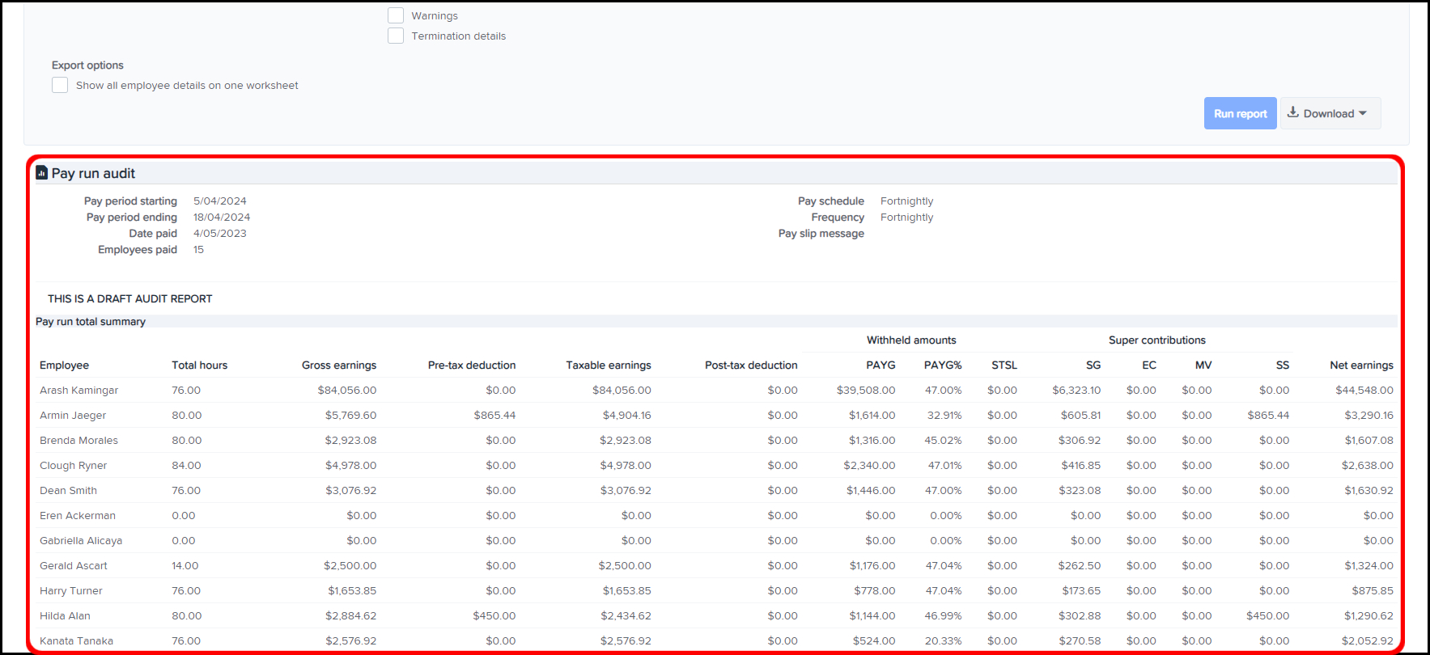Click employee name Gerald Ascart
Screen dimensions: 1430x655
[x=73, y=566]
